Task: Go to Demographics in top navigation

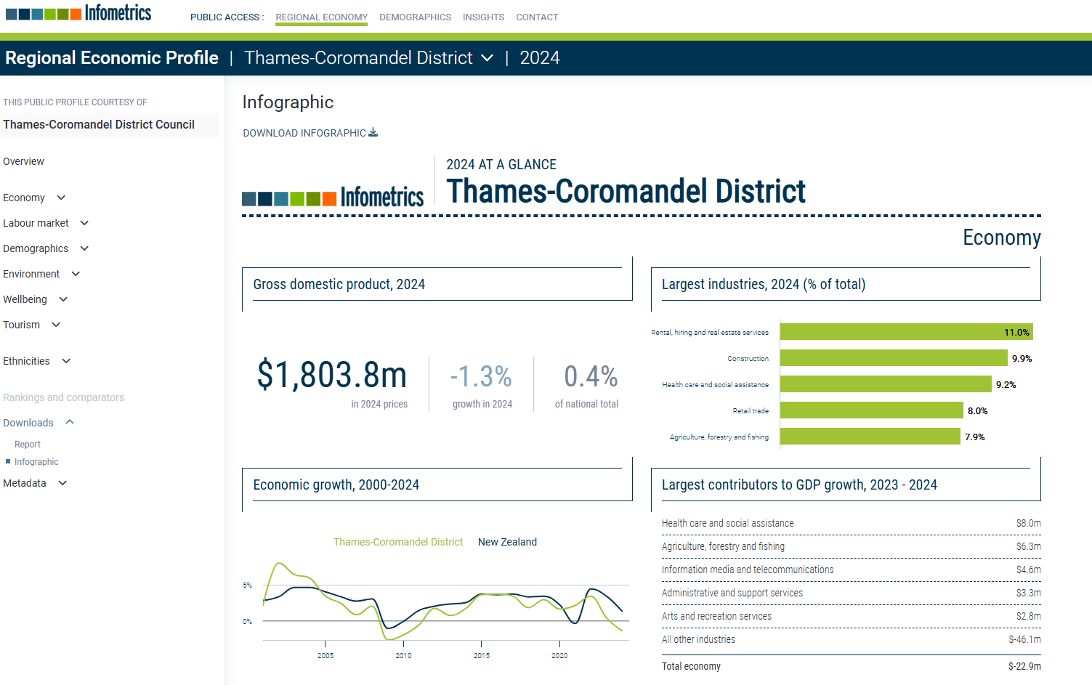Action: [415, 17]
